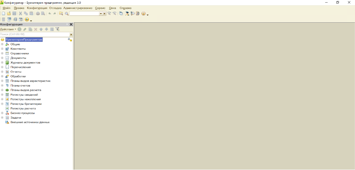Expand the Перечисления tree node
Screen dimensions: 355x170
coord(2,67)
